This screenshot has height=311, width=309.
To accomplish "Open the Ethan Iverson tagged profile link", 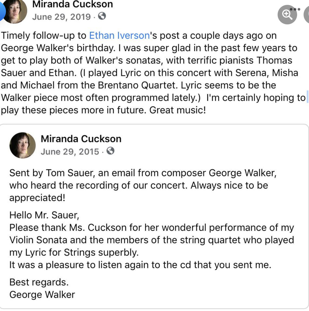I will [119, 35].
